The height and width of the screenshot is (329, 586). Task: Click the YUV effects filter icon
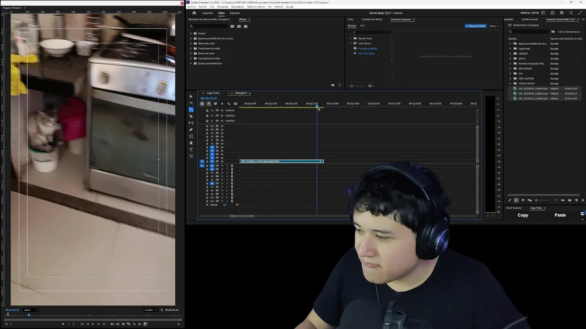[x=245, y=26]
